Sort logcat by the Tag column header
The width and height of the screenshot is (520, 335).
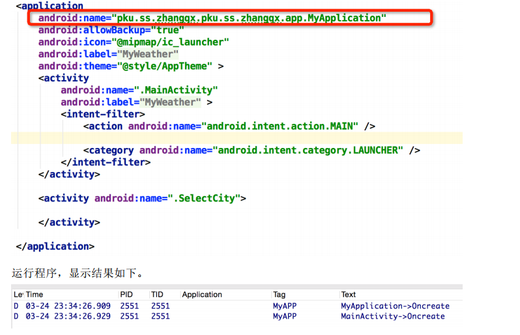click(x=279, y=295)
